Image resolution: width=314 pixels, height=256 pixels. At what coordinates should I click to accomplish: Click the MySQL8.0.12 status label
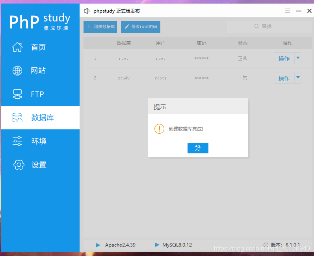pyautogui.click(x=177, y=245)
